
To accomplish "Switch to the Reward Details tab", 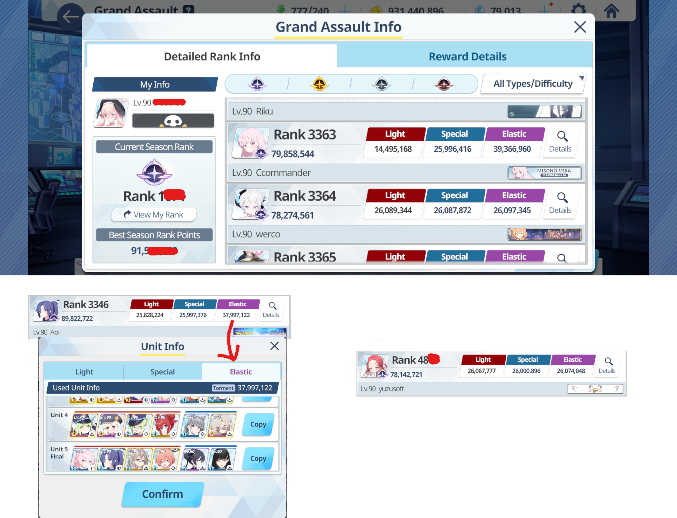I will (467, 57).
